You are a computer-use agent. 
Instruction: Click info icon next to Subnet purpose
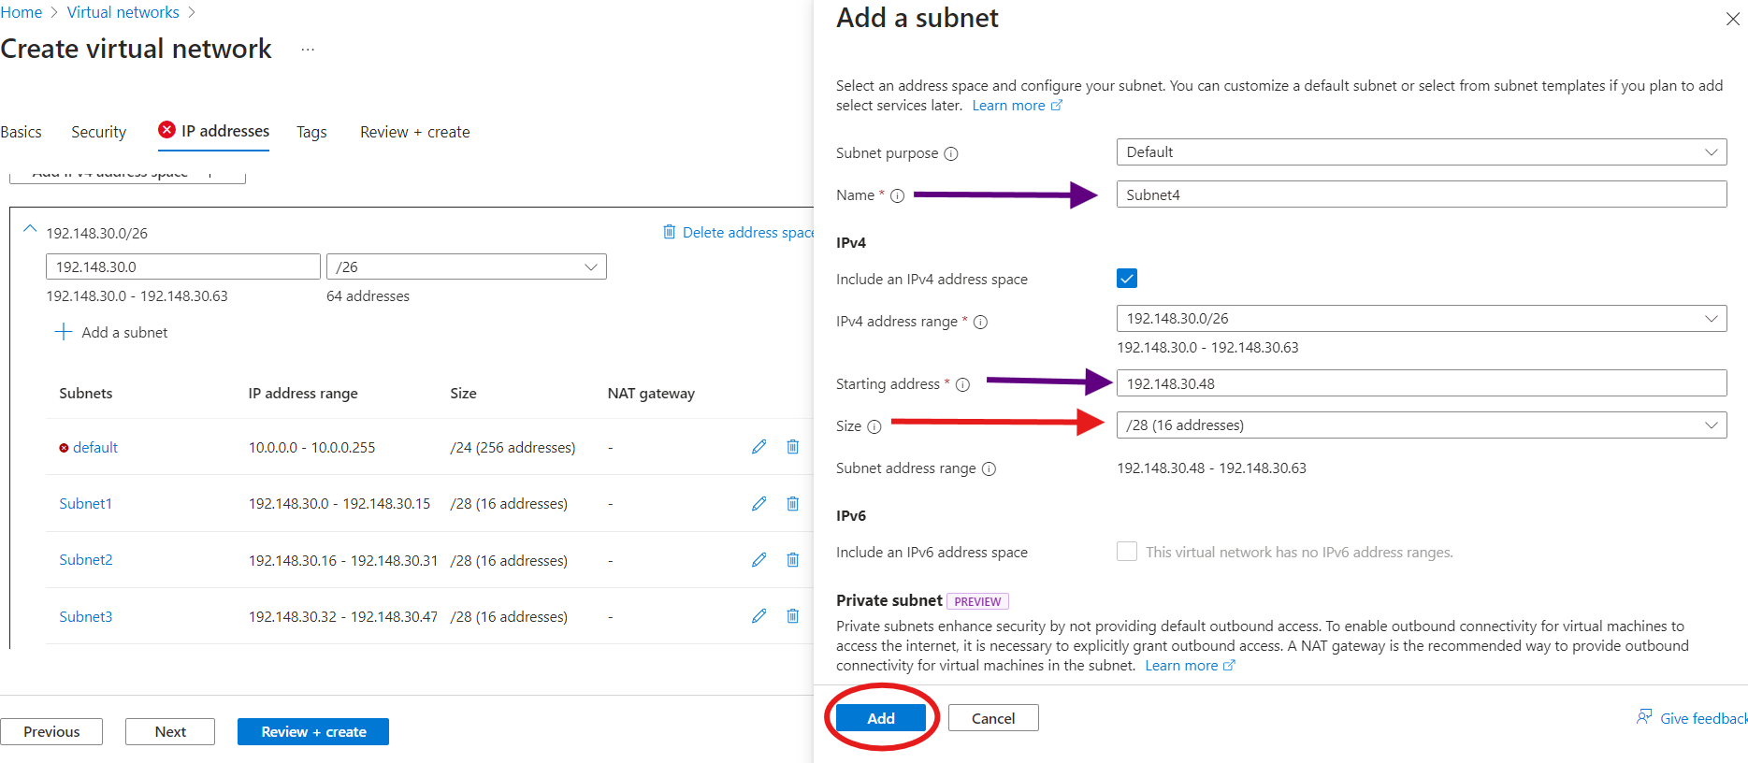point(951,154)
